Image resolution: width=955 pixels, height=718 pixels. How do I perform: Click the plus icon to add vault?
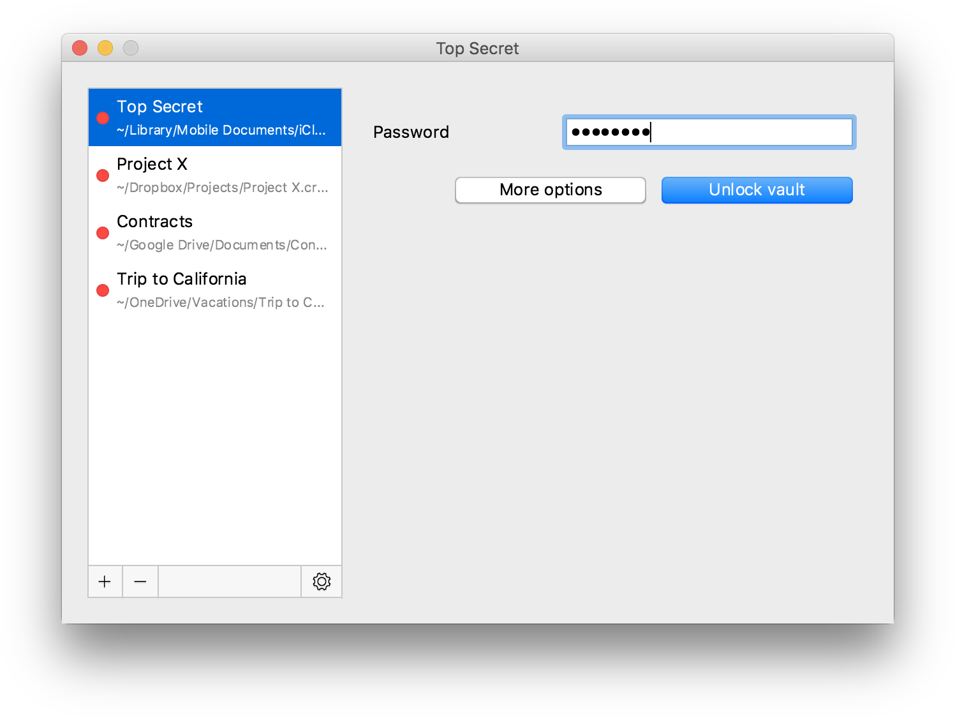coord(105,581)
